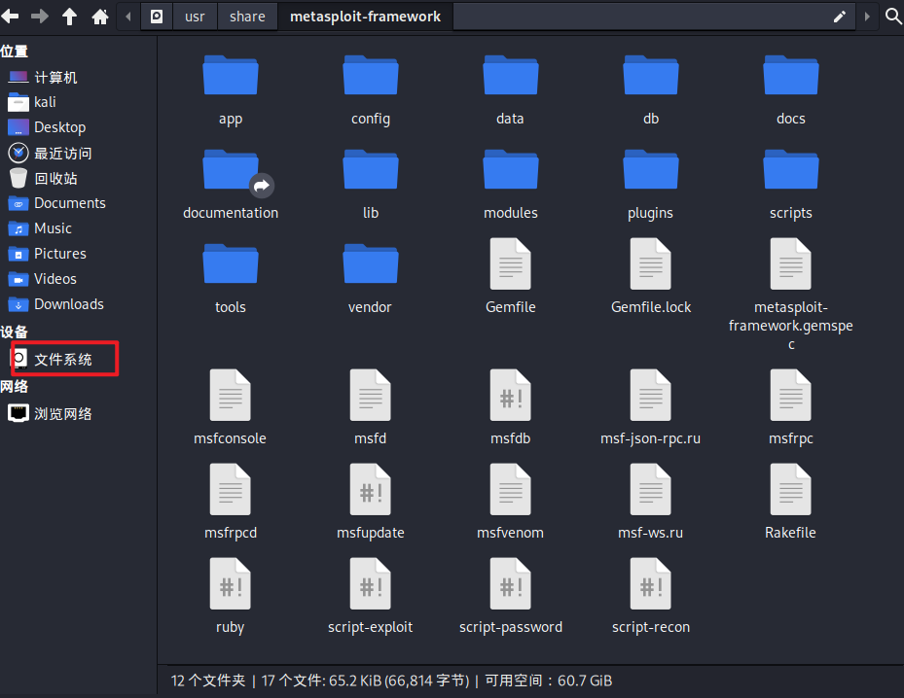Select the ruby script icon
Image resolution: width=904 pixels, height=698 pixels.
[231, 584]
